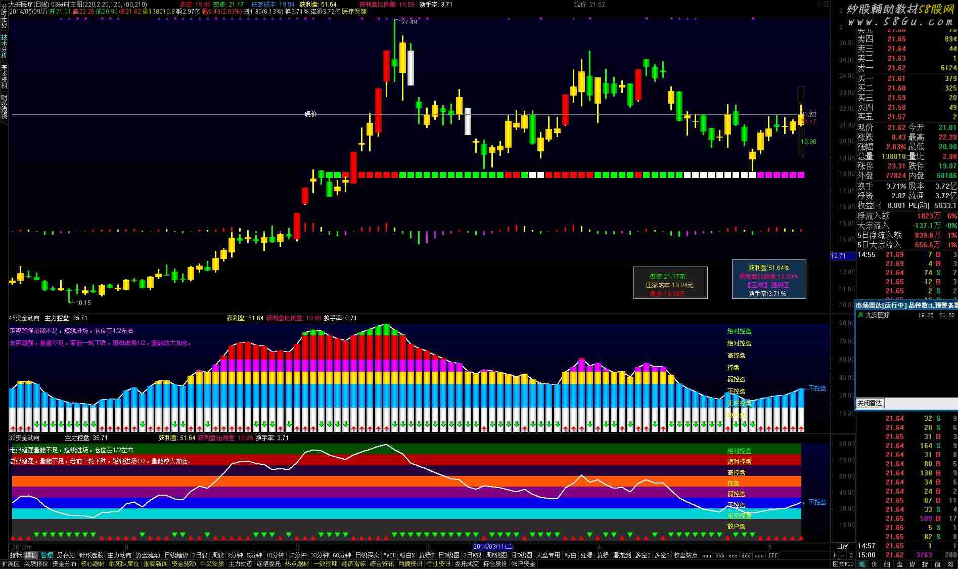
Task: Switch to the 技术分析 side tab
Action: [4, 46]
